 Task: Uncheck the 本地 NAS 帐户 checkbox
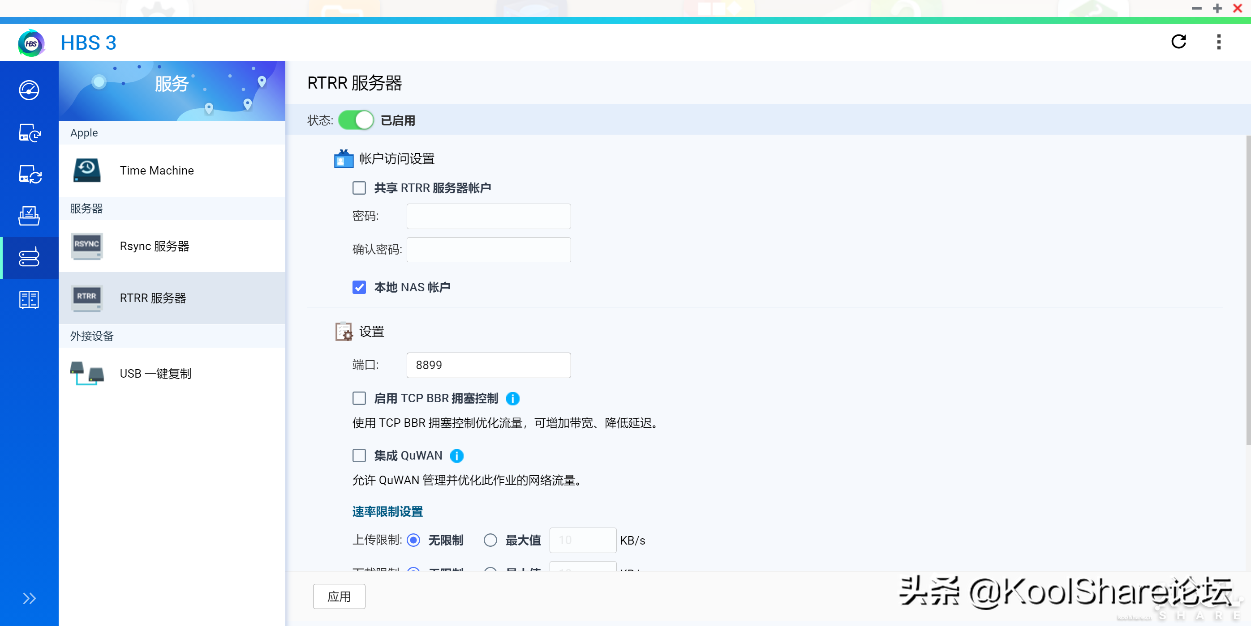tap(359, 287)
